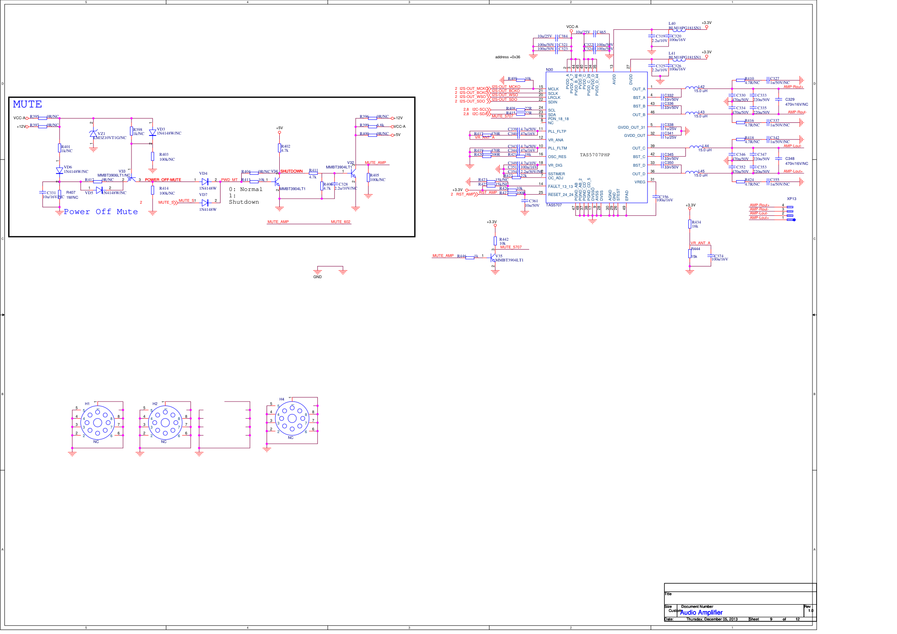Click capacitor C374 100n/16V label
The image size is (897, 634).
coord(720,257)
